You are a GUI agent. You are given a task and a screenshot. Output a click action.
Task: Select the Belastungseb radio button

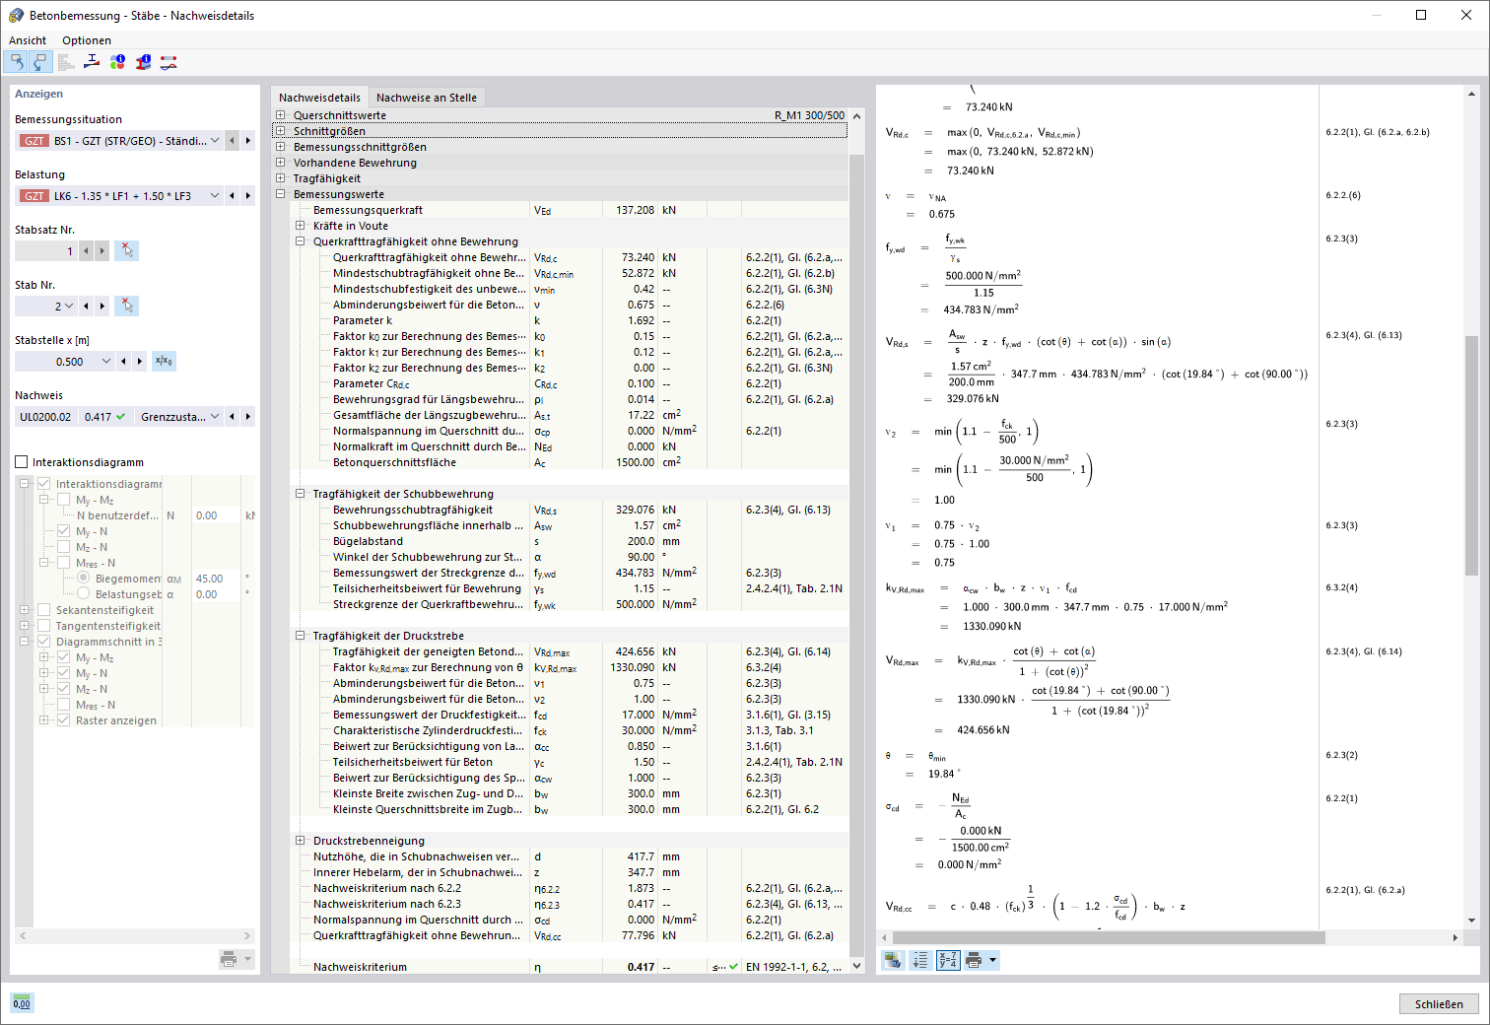83,594
